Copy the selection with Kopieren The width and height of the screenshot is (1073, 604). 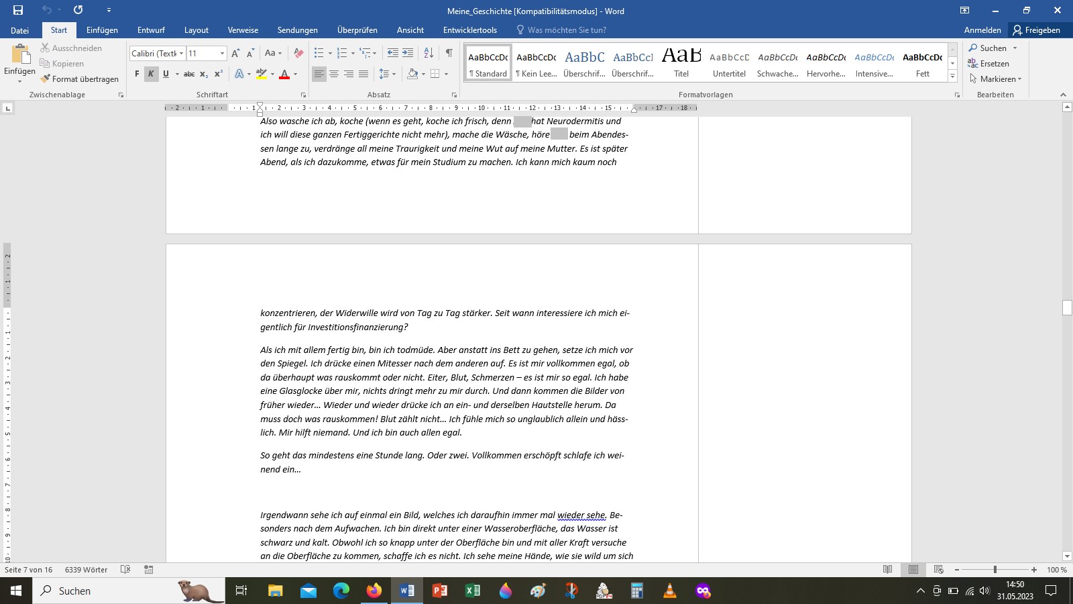62,64
